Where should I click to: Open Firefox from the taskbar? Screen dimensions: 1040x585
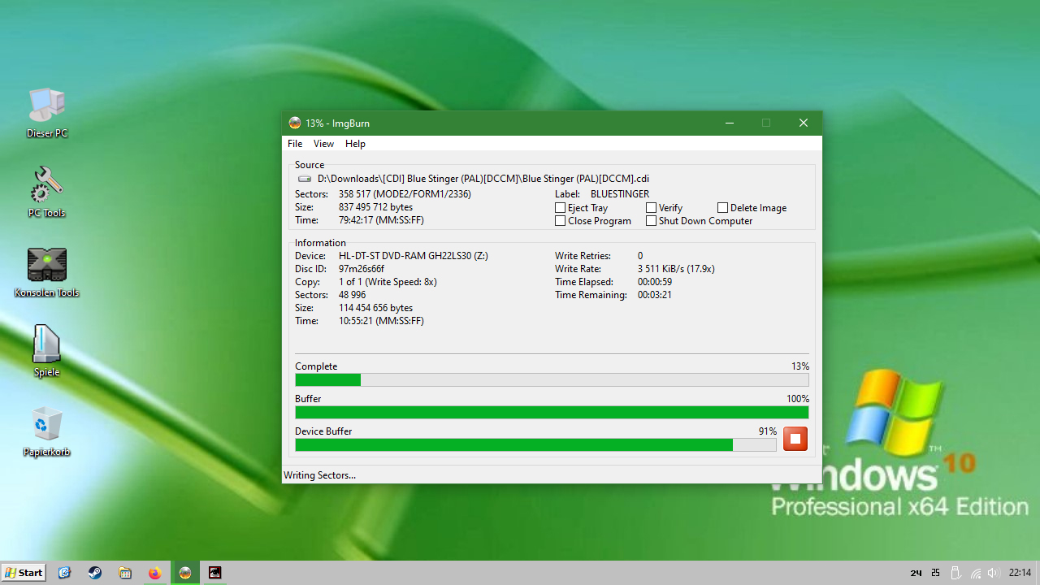[x=155, y=573]
